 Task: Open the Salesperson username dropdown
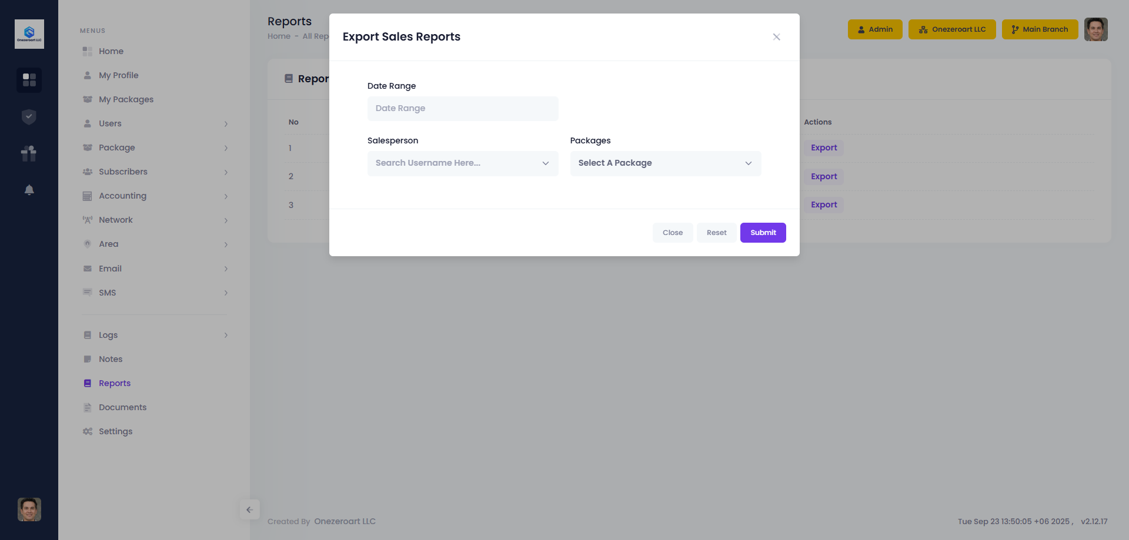coord(462,163)
